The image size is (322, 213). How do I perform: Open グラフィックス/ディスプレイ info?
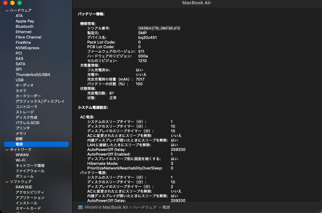40,101
